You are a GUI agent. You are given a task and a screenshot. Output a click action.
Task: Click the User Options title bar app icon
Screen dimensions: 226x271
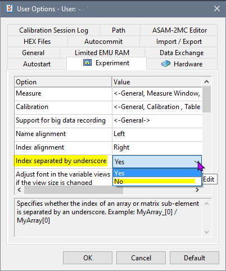[10, 8]
